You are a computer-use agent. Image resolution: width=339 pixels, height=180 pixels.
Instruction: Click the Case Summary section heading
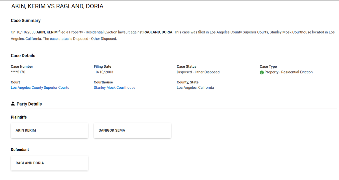pos(26,21)
